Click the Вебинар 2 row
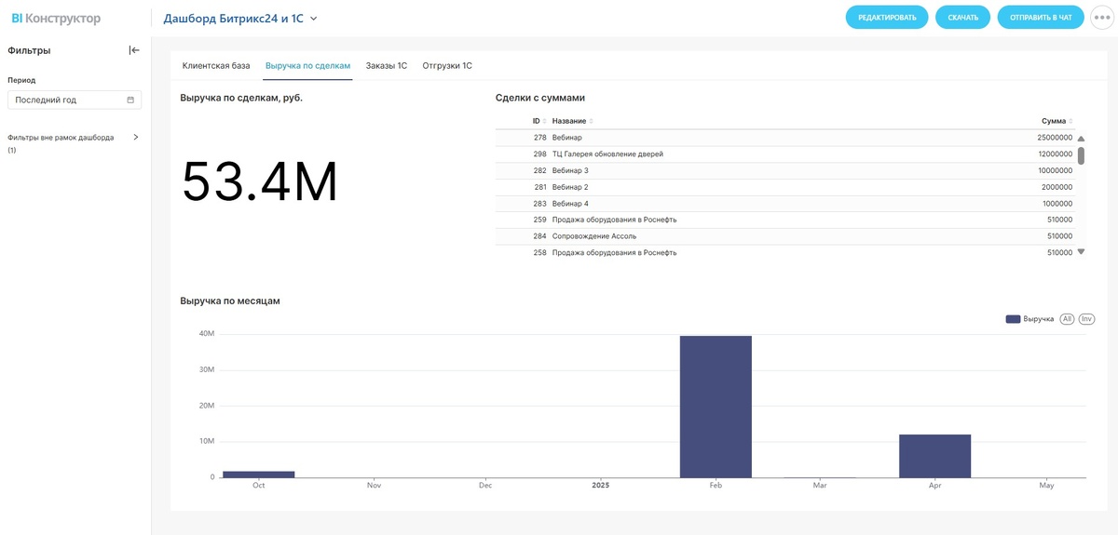The width and height of the screenshot is (1118, 535). point(784,187)
